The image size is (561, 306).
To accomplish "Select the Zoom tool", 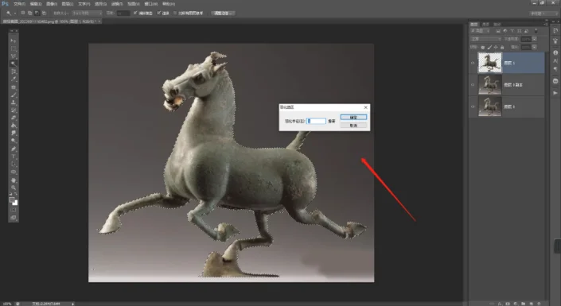I will (x=14, y=188).
